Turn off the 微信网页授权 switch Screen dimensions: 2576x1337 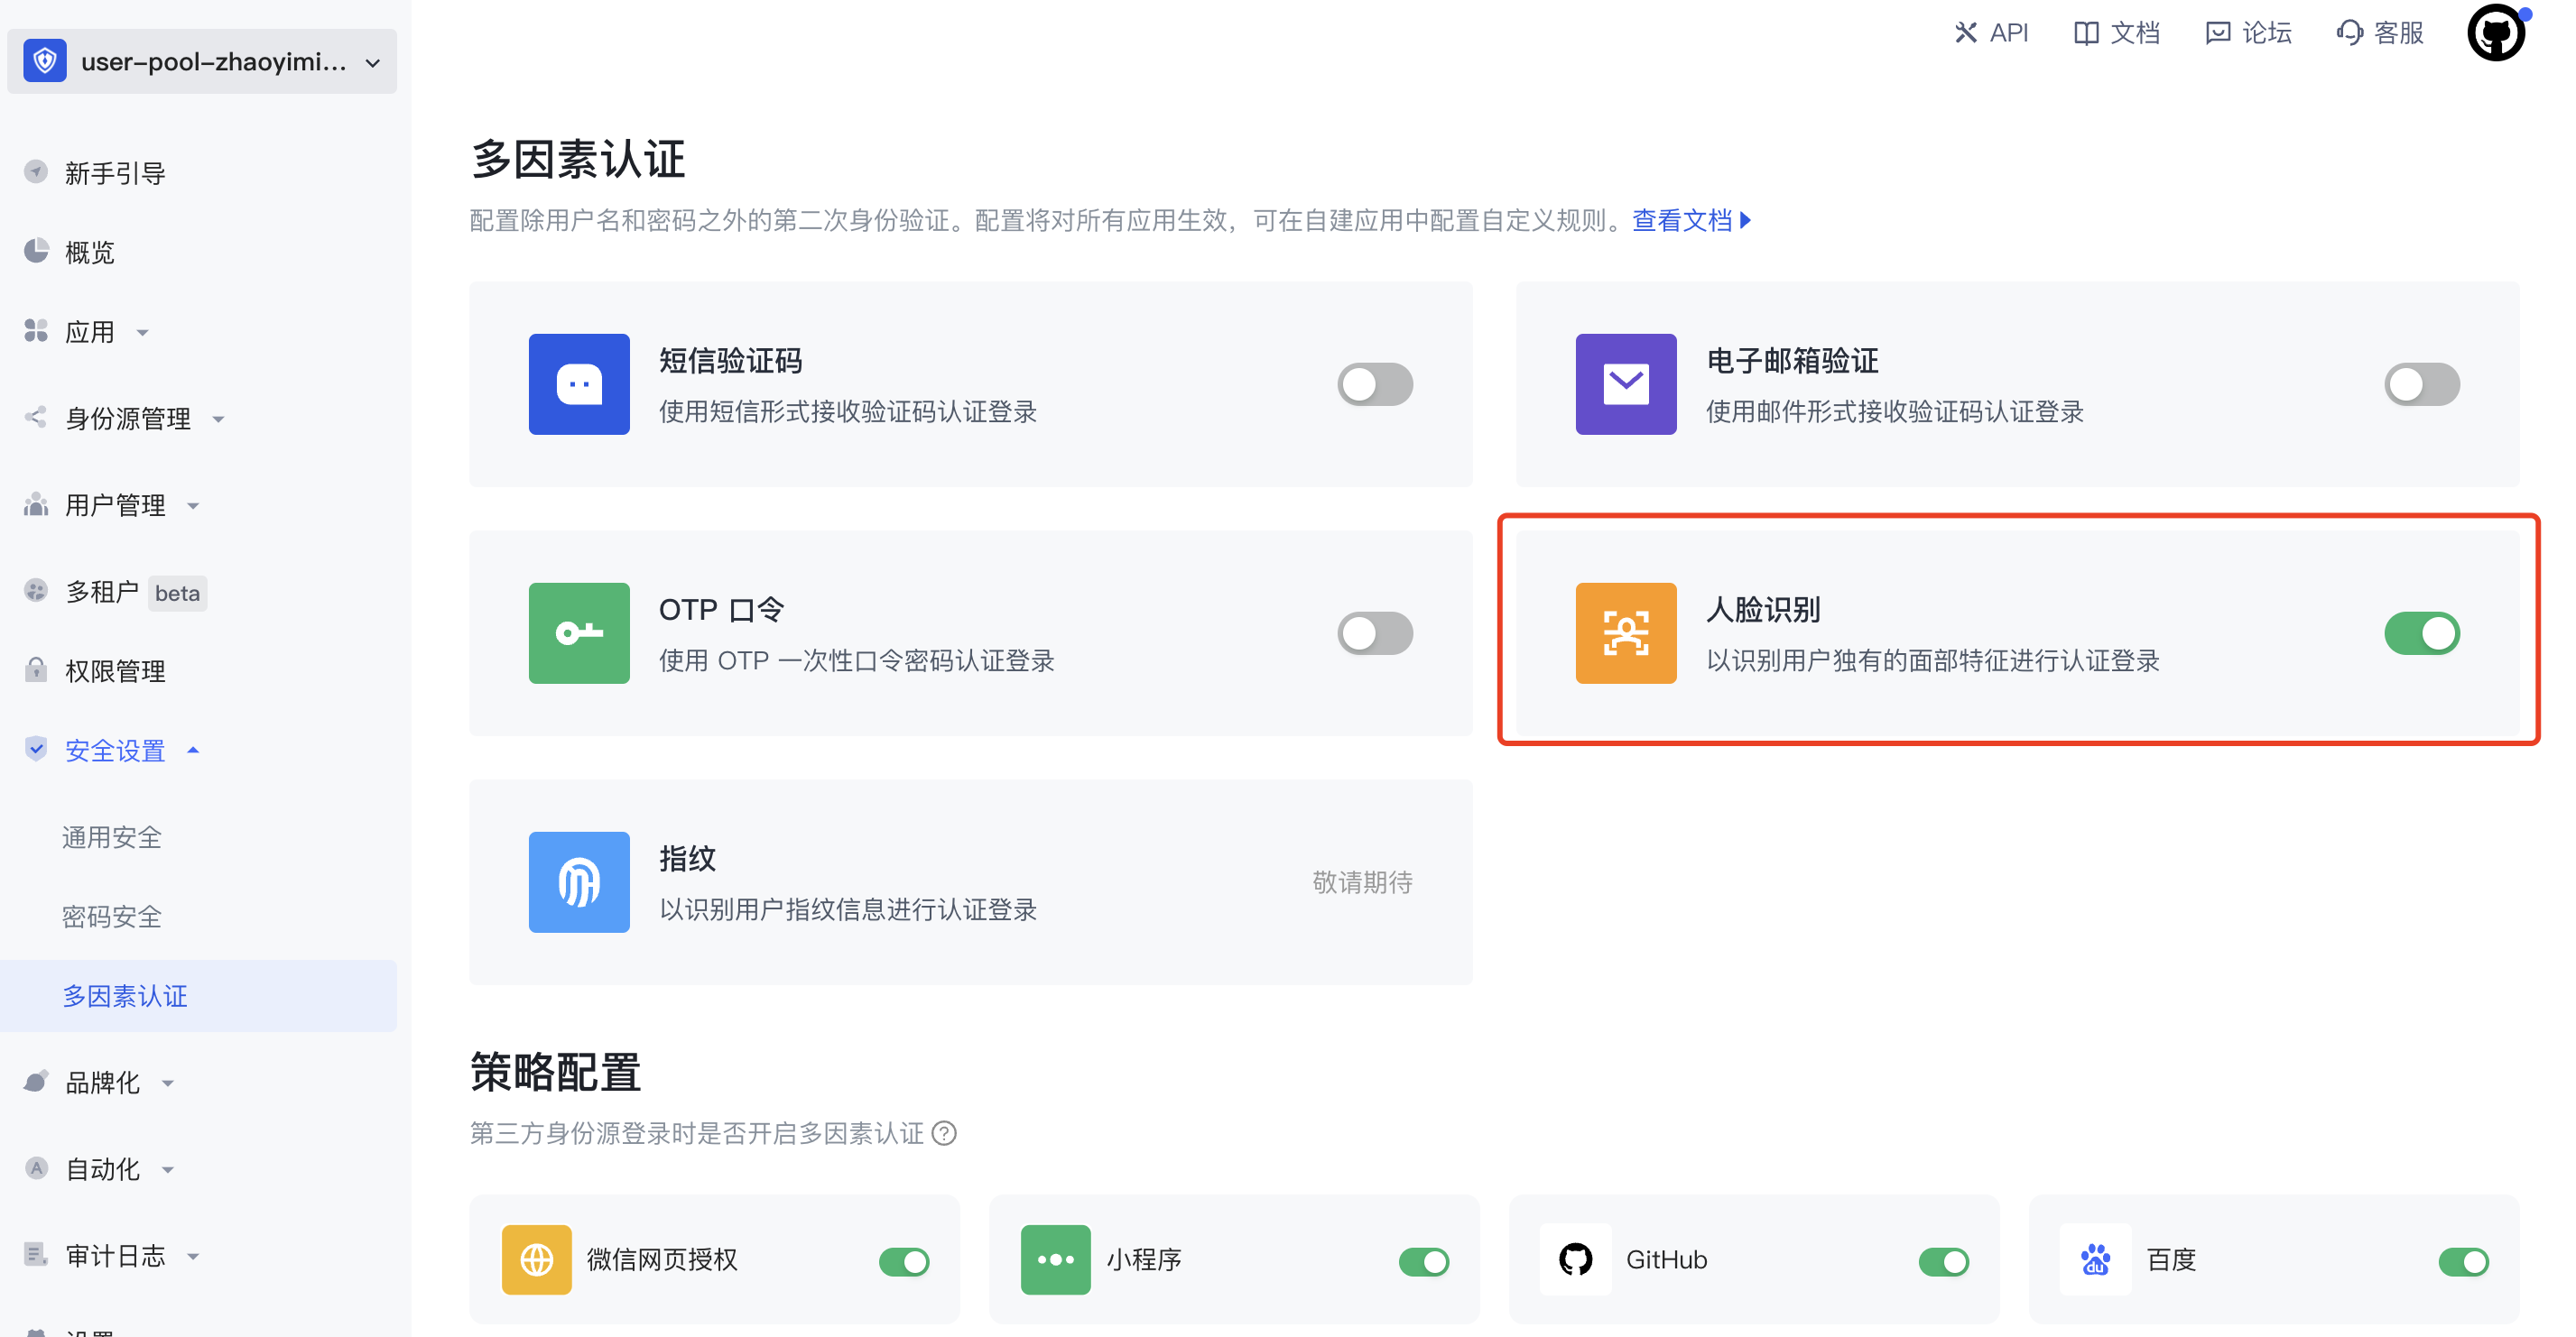904,1261
